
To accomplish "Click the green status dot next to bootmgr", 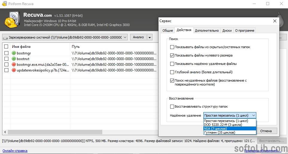I will pos(13,53).
